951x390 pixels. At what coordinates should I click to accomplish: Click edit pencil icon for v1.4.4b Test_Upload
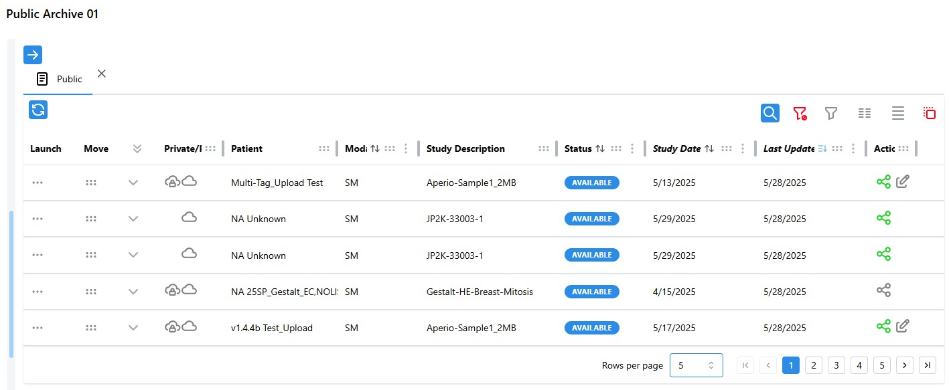(x=903, y=326)
